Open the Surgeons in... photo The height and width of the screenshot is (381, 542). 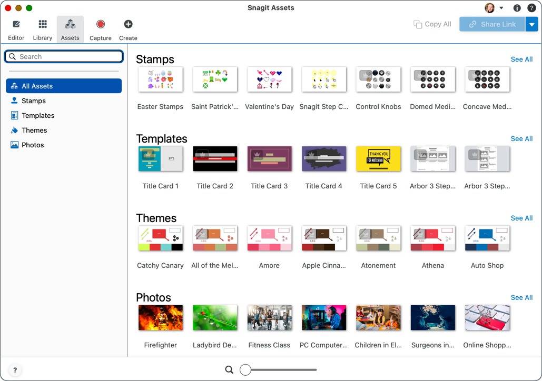pos(433,318)
